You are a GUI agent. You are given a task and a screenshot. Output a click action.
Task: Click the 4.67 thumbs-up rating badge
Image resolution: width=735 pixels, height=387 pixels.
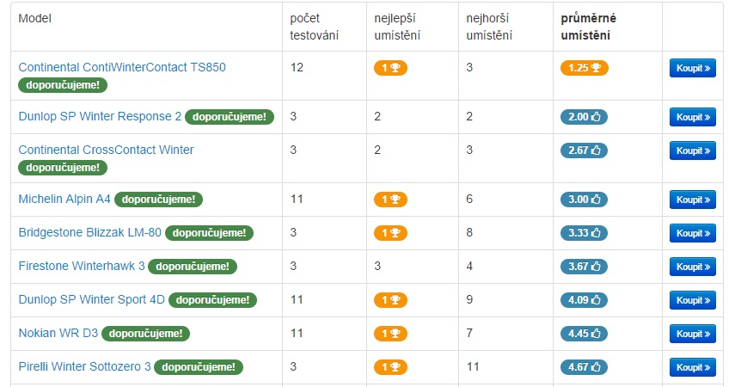(583, 367)
